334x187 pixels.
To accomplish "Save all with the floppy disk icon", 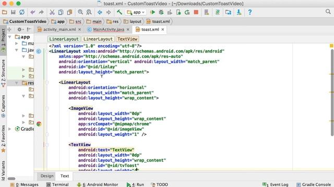I will [13, 12].
